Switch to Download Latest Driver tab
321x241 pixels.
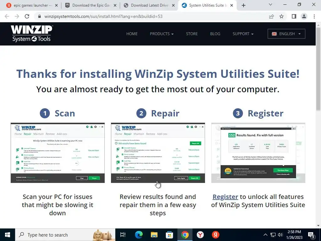150,5
